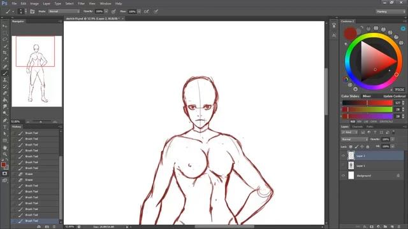
Task: Open the Image menu
Action: click(x=34, y=4)
